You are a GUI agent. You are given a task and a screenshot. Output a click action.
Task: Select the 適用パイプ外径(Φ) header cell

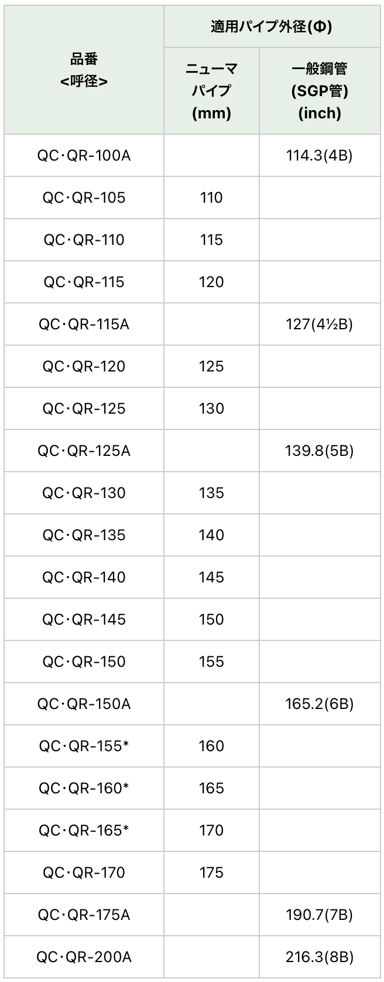(272, 27)
